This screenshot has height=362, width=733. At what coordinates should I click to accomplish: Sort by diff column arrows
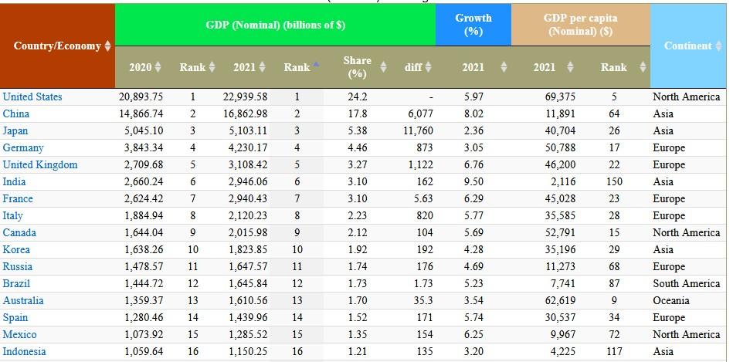pyautogui.click(x=428, y=67)
